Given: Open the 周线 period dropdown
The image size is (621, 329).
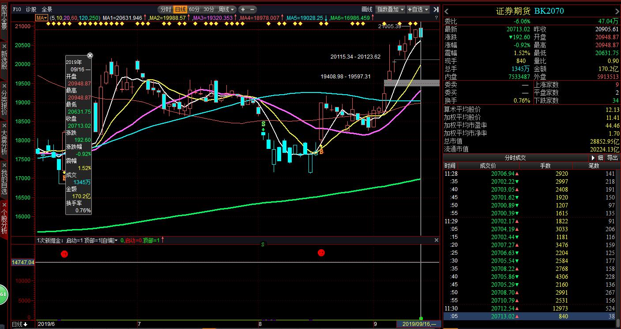Looking at the screenshot, I should tap(226, 9).
